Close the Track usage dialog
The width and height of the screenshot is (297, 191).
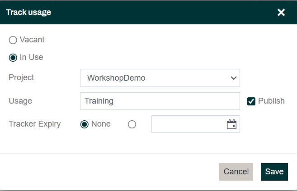281,12
